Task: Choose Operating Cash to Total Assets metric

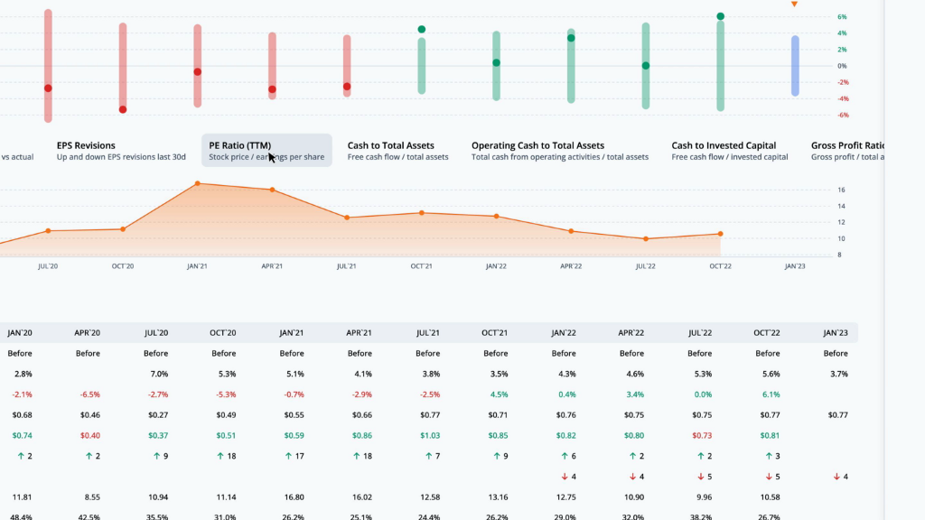Action: [x=560, y=151]
